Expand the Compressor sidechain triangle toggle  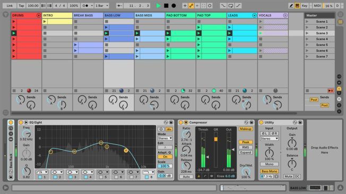[186, 123]
